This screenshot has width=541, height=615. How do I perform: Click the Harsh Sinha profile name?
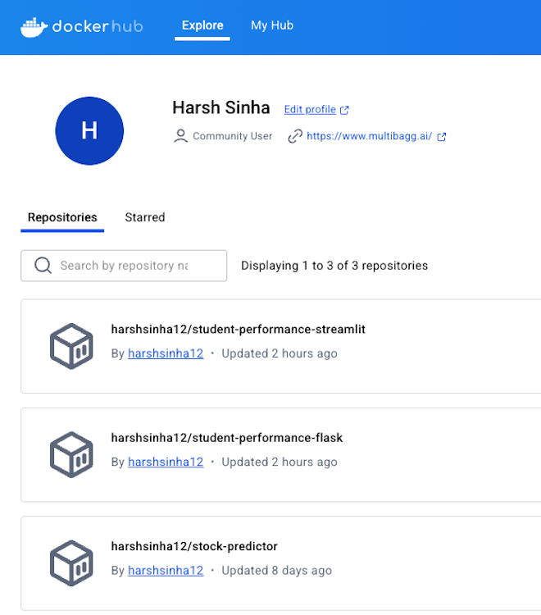221,107
